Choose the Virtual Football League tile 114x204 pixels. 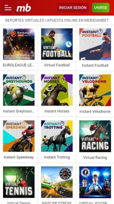coord(95,182)
